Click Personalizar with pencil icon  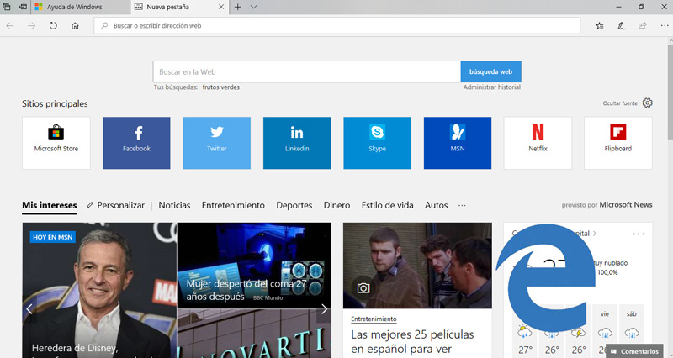[x=115, y=205]
